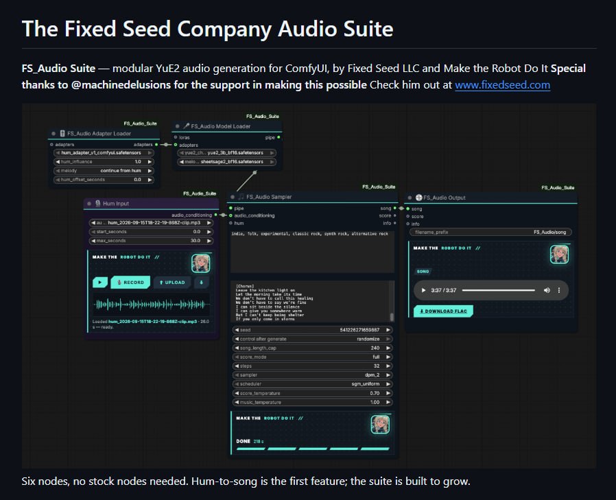Viewport: 616px width, 500px height.
Task: Collapse the FS_Audio Adapter Loader node dot
Action: tap(54, 134)
